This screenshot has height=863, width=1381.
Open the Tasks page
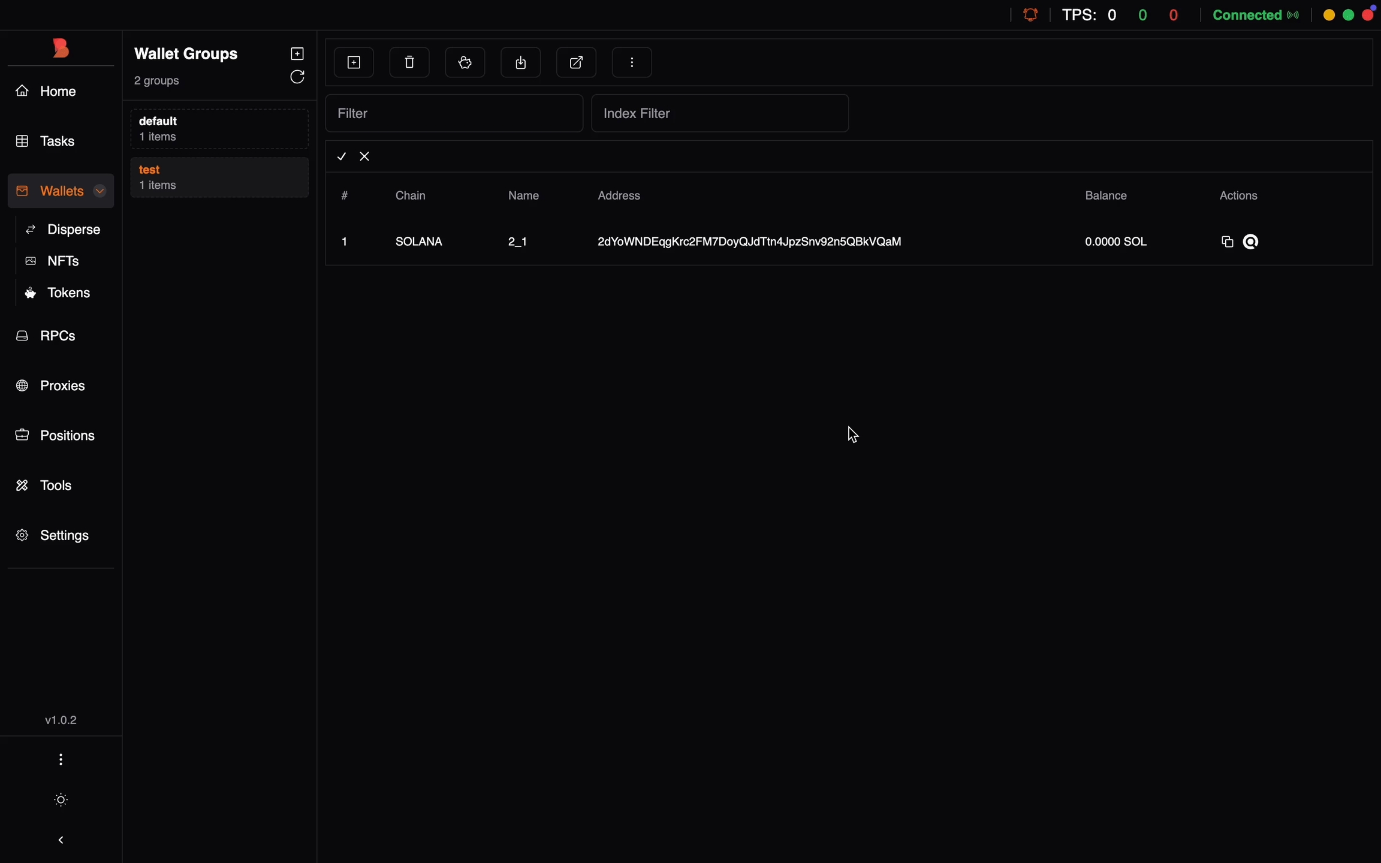[57, 141]
